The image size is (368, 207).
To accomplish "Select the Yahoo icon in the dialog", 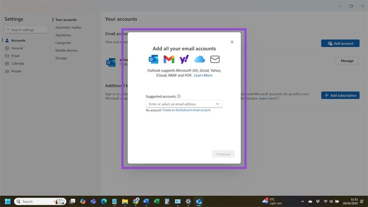I will coord(184,59).
